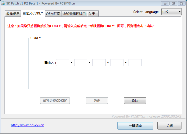The image size is (187, 134).
Task: Focus the second CDKEY input box
Action: click(81, 62)
